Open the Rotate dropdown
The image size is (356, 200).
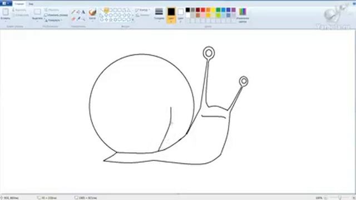[x=53, y=21]
